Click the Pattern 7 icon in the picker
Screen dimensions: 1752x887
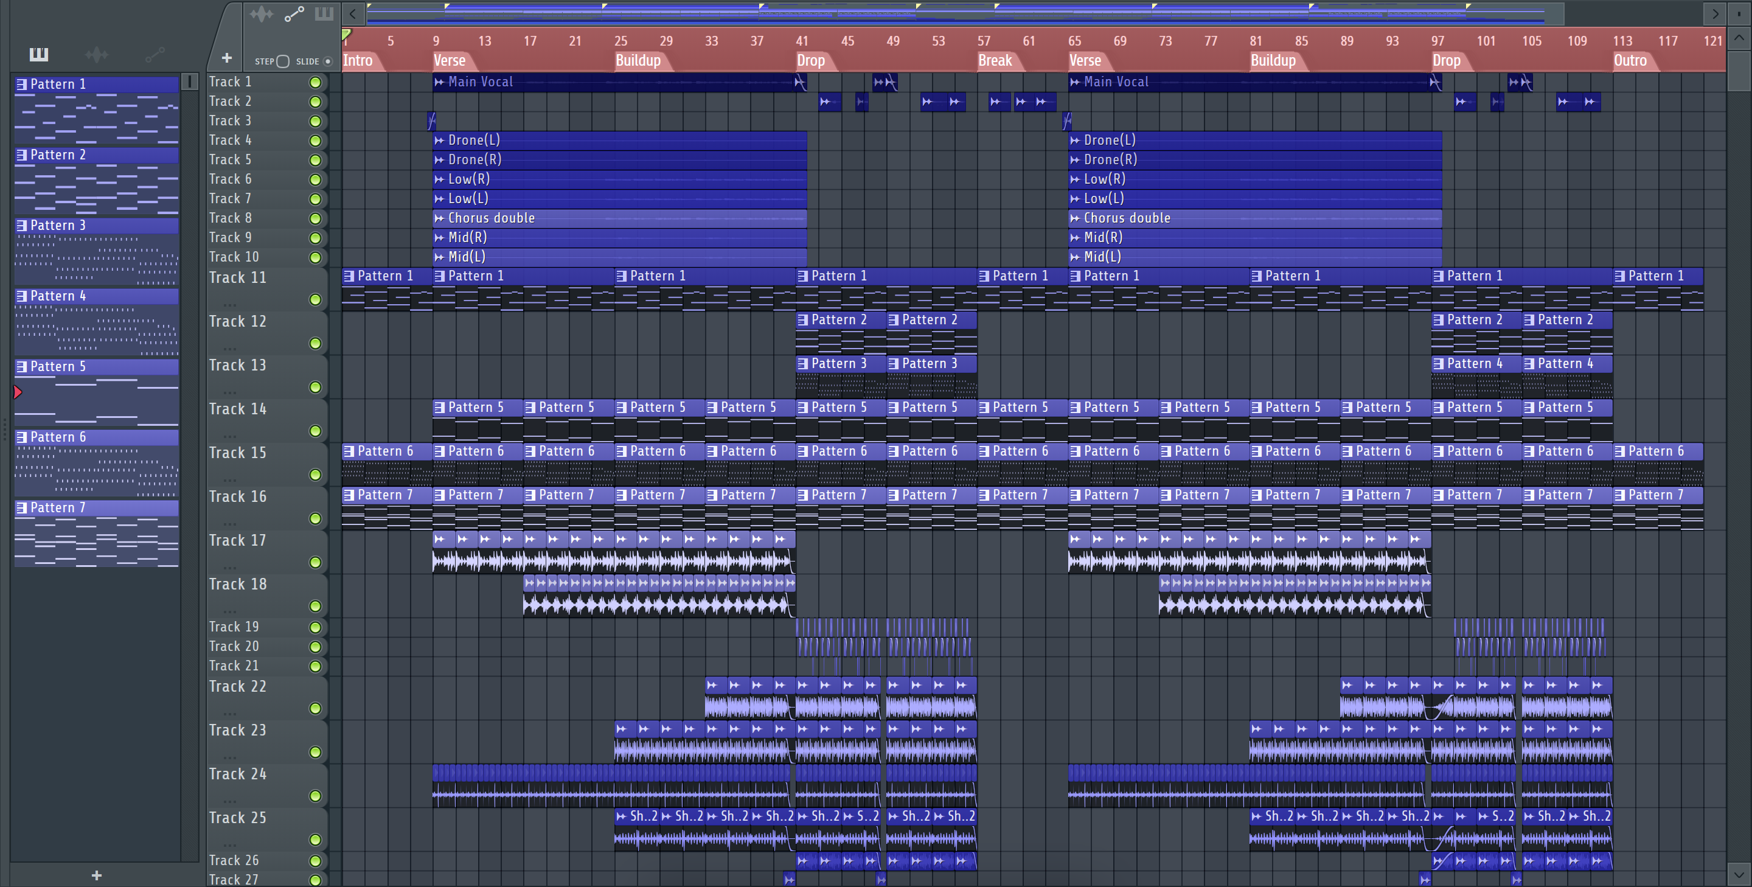click(x=22, y=507)
